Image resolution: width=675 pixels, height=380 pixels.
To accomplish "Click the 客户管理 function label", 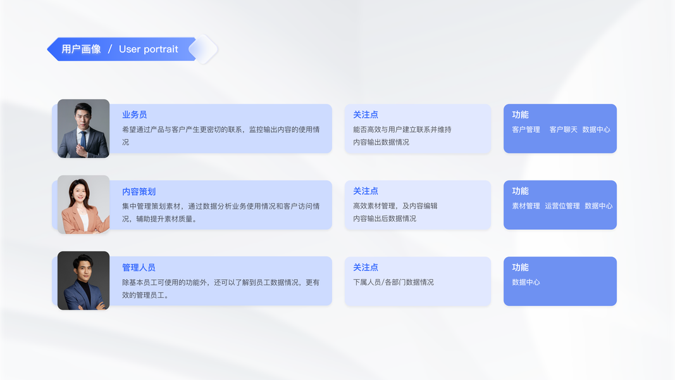I will [x=526, y=129].
